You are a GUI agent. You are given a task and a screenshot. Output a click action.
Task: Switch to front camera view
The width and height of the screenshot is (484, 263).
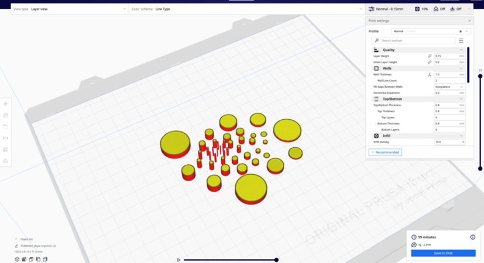[x=24, y=259]
